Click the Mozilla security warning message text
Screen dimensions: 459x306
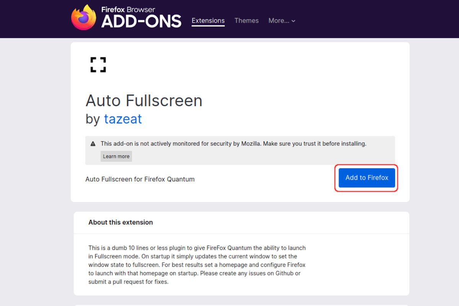233,144
